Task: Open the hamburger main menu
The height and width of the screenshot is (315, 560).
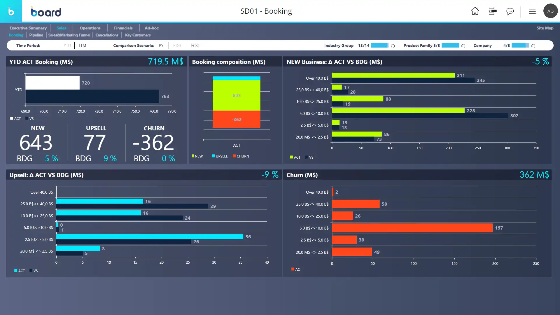Action: click(532, 11)
